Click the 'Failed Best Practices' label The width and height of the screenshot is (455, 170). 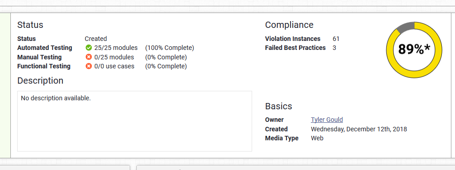[x=296, y=48]
